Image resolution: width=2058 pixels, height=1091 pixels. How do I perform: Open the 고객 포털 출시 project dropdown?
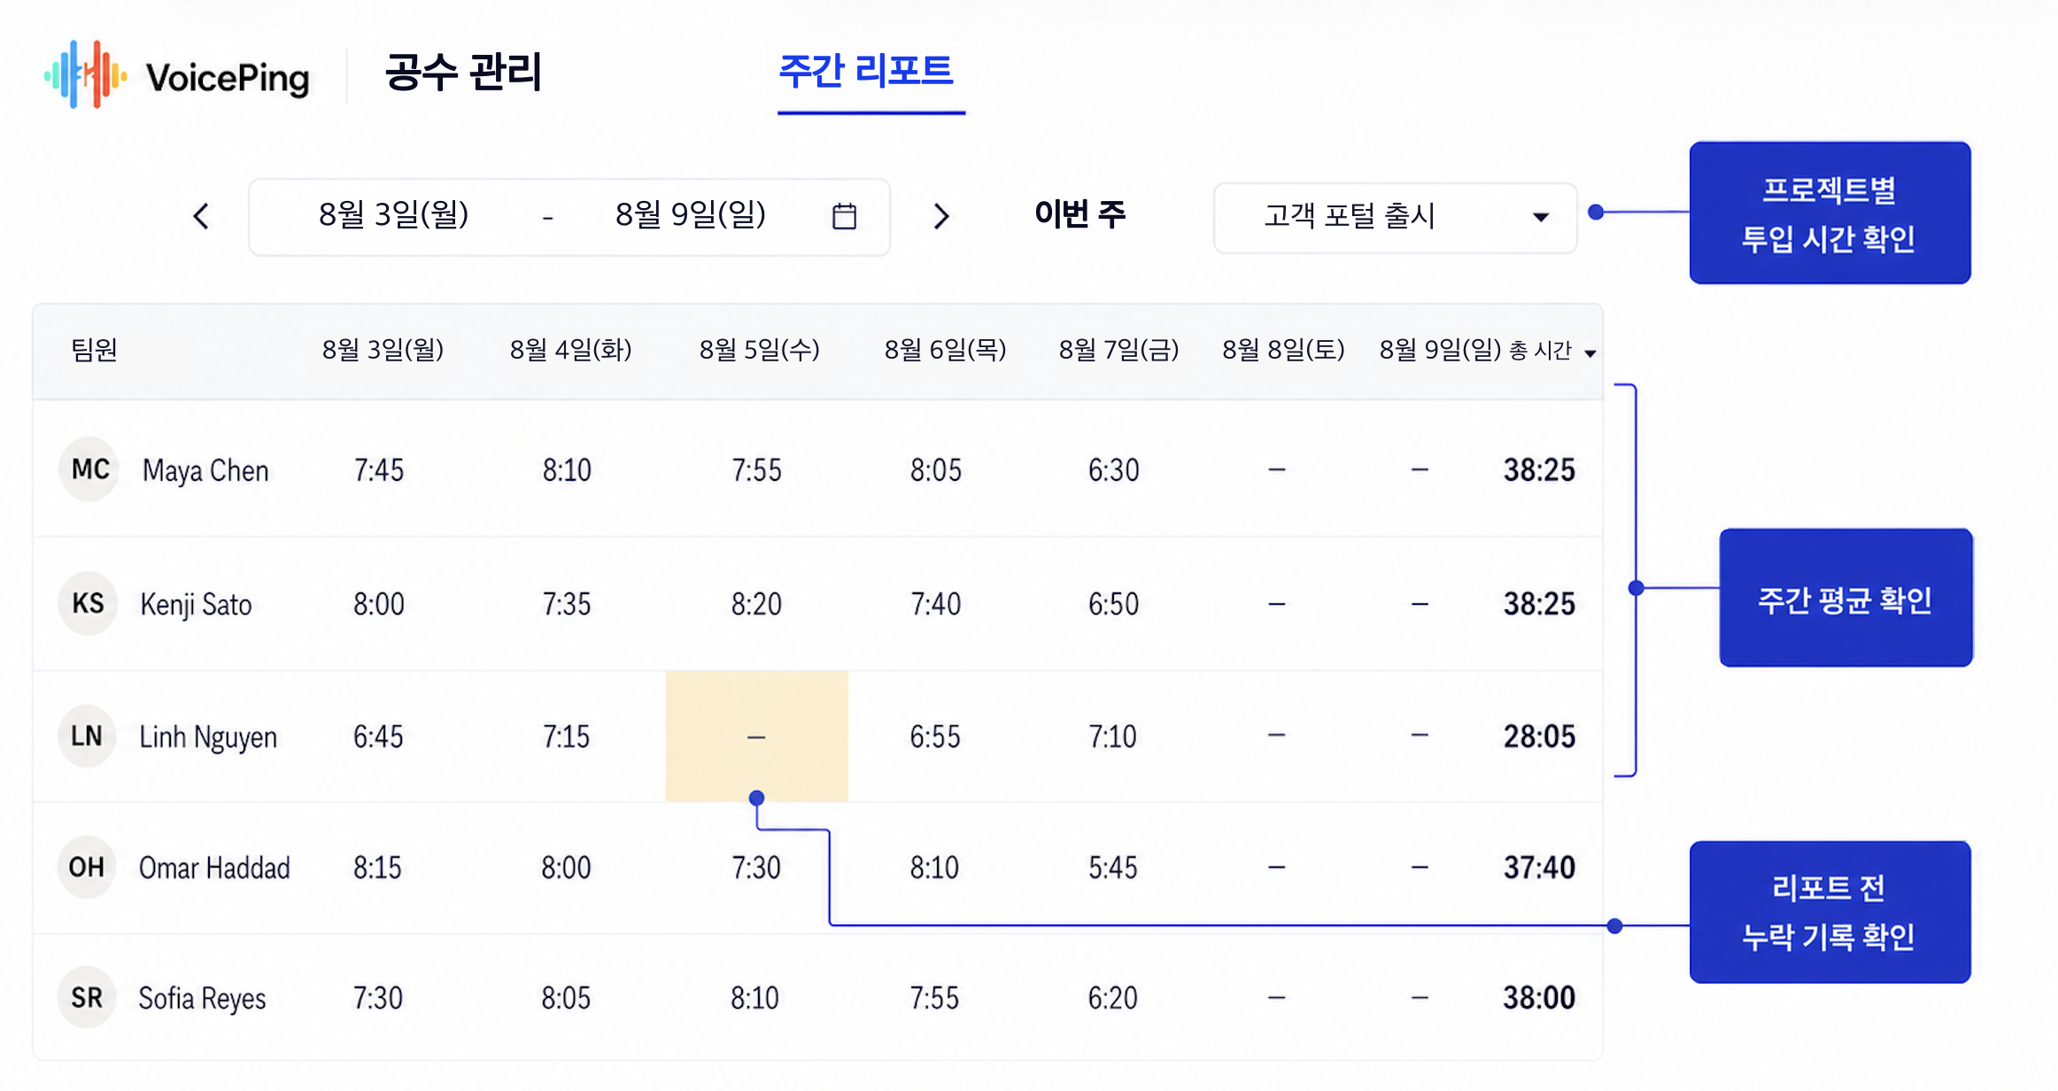(1395, 217)
